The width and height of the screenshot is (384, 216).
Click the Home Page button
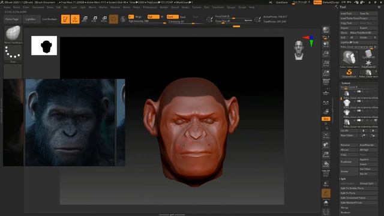tap(12, 19)
